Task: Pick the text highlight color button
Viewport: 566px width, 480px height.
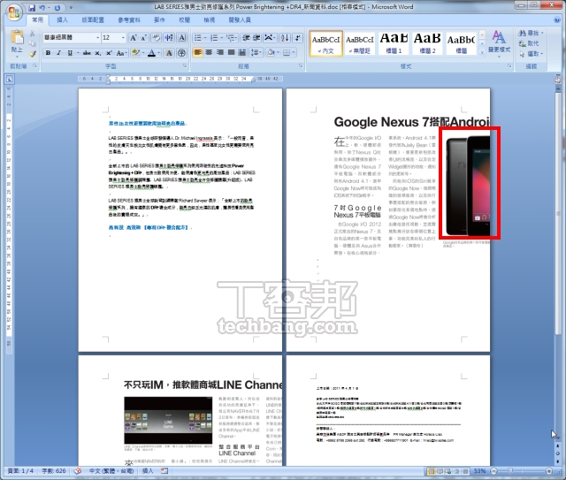Action: click(x=135, y=53)
